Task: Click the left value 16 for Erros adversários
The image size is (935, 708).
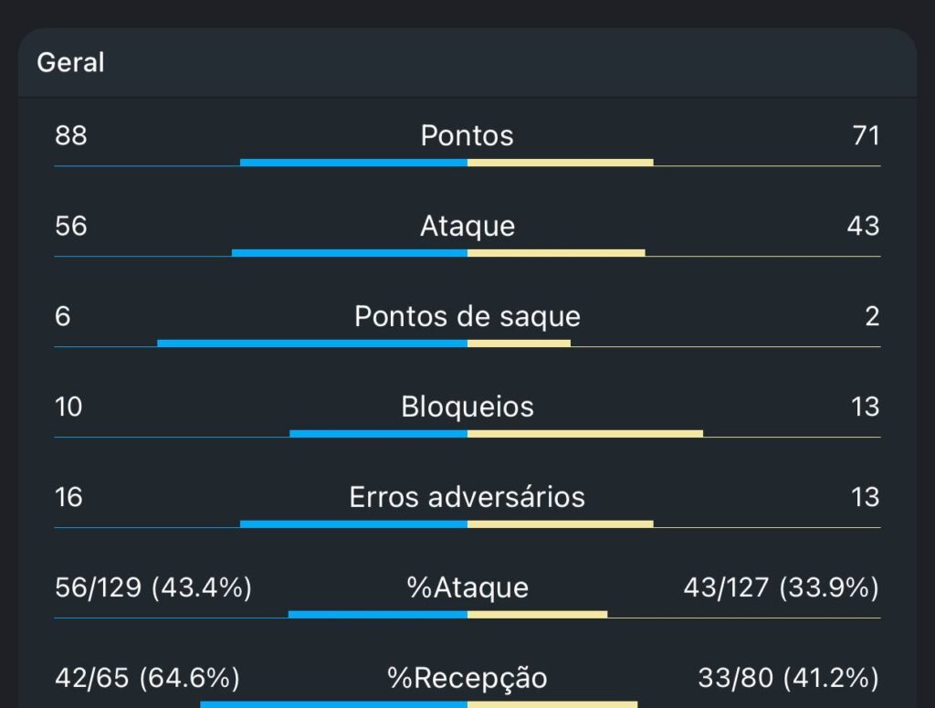Action: coord(68,497)
